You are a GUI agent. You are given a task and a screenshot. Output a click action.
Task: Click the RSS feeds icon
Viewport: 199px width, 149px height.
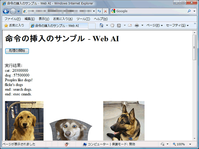[x=119, y=25]
